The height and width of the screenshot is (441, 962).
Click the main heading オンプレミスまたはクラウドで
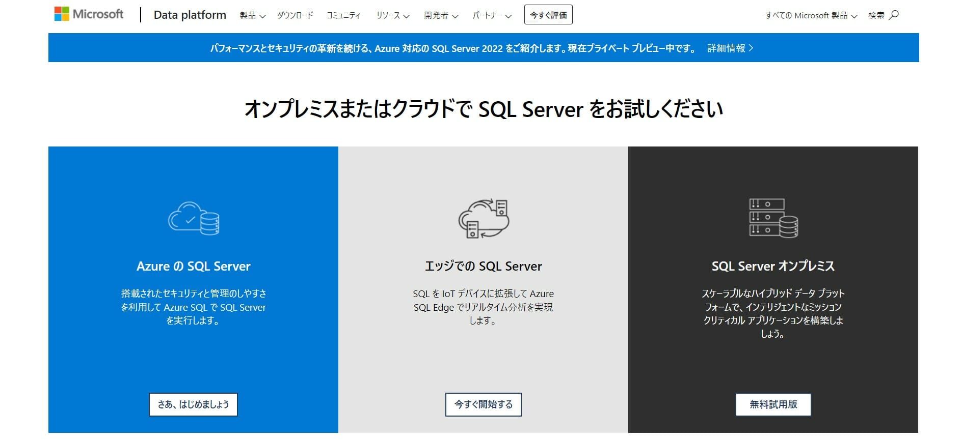point(484,108)
